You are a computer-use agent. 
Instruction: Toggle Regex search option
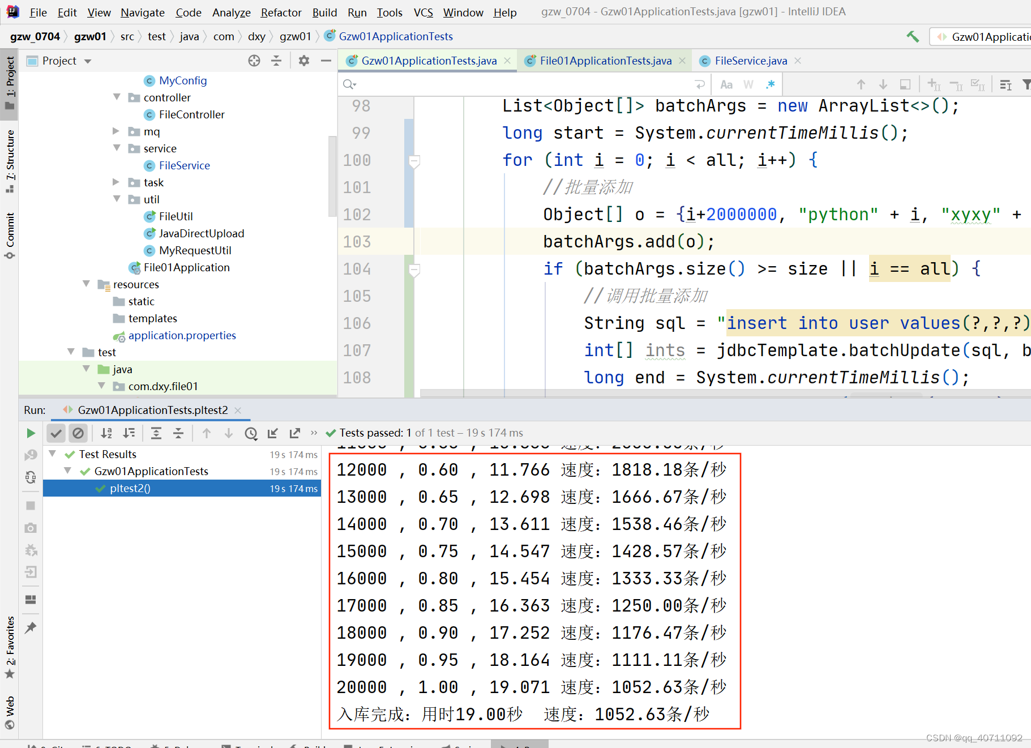point(771,84)
